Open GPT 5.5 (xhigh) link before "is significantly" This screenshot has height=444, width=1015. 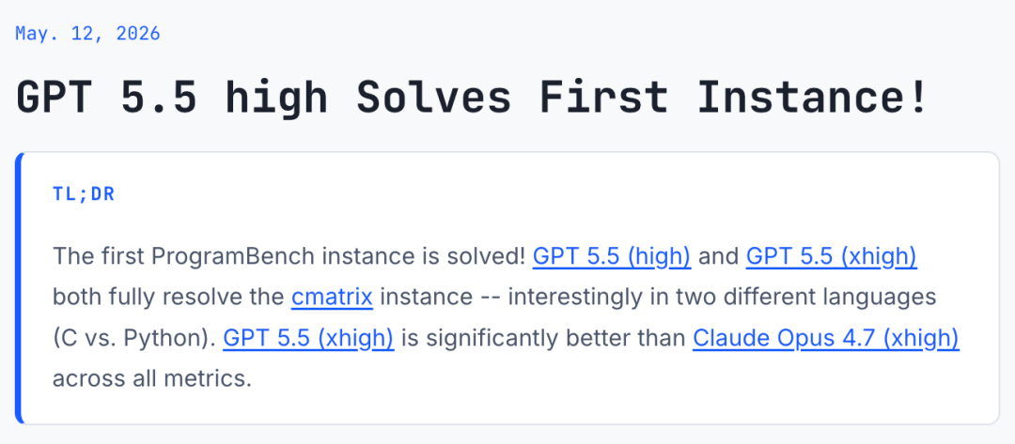tap(308, 338)
